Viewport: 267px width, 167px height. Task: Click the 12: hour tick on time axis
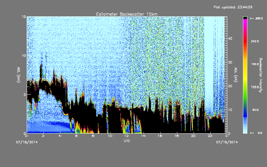[x=127, y=136]
